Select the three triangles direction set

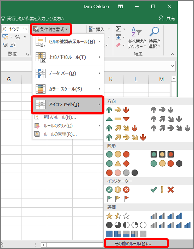[x=117, y=119]
